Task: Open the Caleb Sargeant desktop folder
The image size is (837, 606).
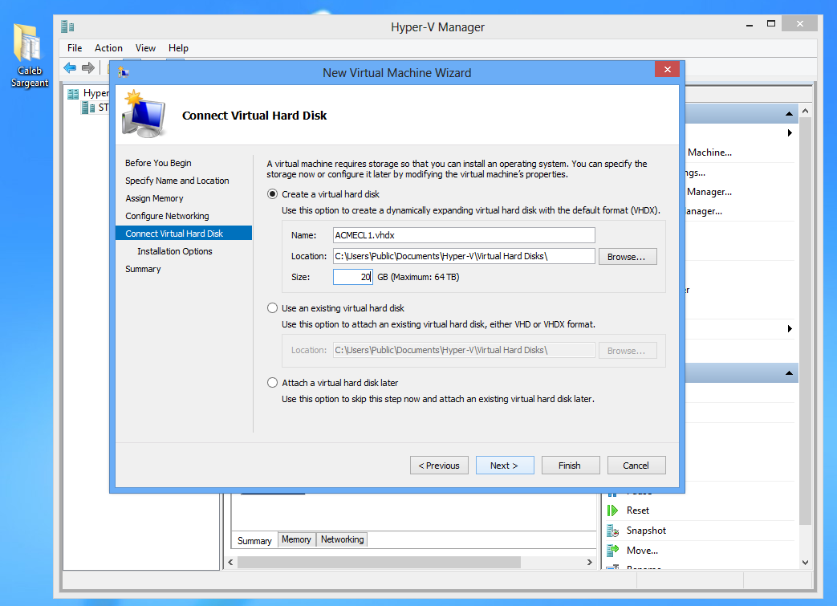Action: (29, 55)
